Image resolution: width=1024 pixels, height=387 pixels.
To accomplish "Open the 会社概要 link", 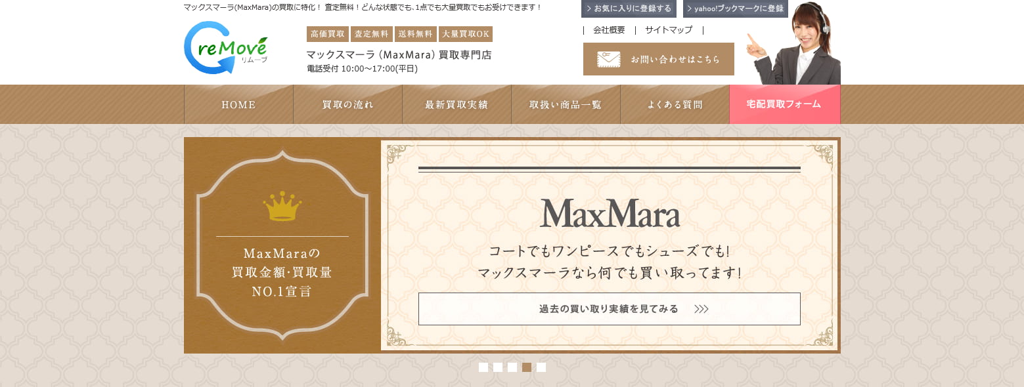I will (609, 30).
